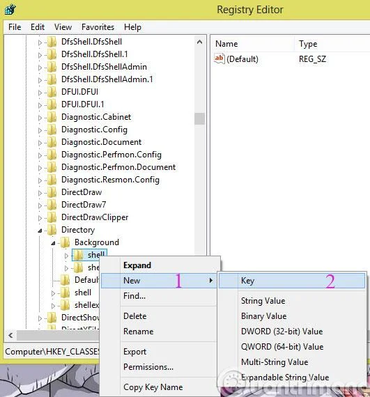Select the DfsShell.DfsShellAdmin.1 key
Image resolution: width=370 pixels, height=397 pixels.
(x=107, y=79)
